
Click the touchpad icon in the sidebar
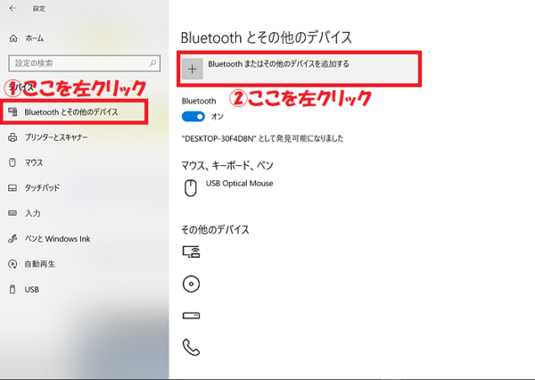12,188
